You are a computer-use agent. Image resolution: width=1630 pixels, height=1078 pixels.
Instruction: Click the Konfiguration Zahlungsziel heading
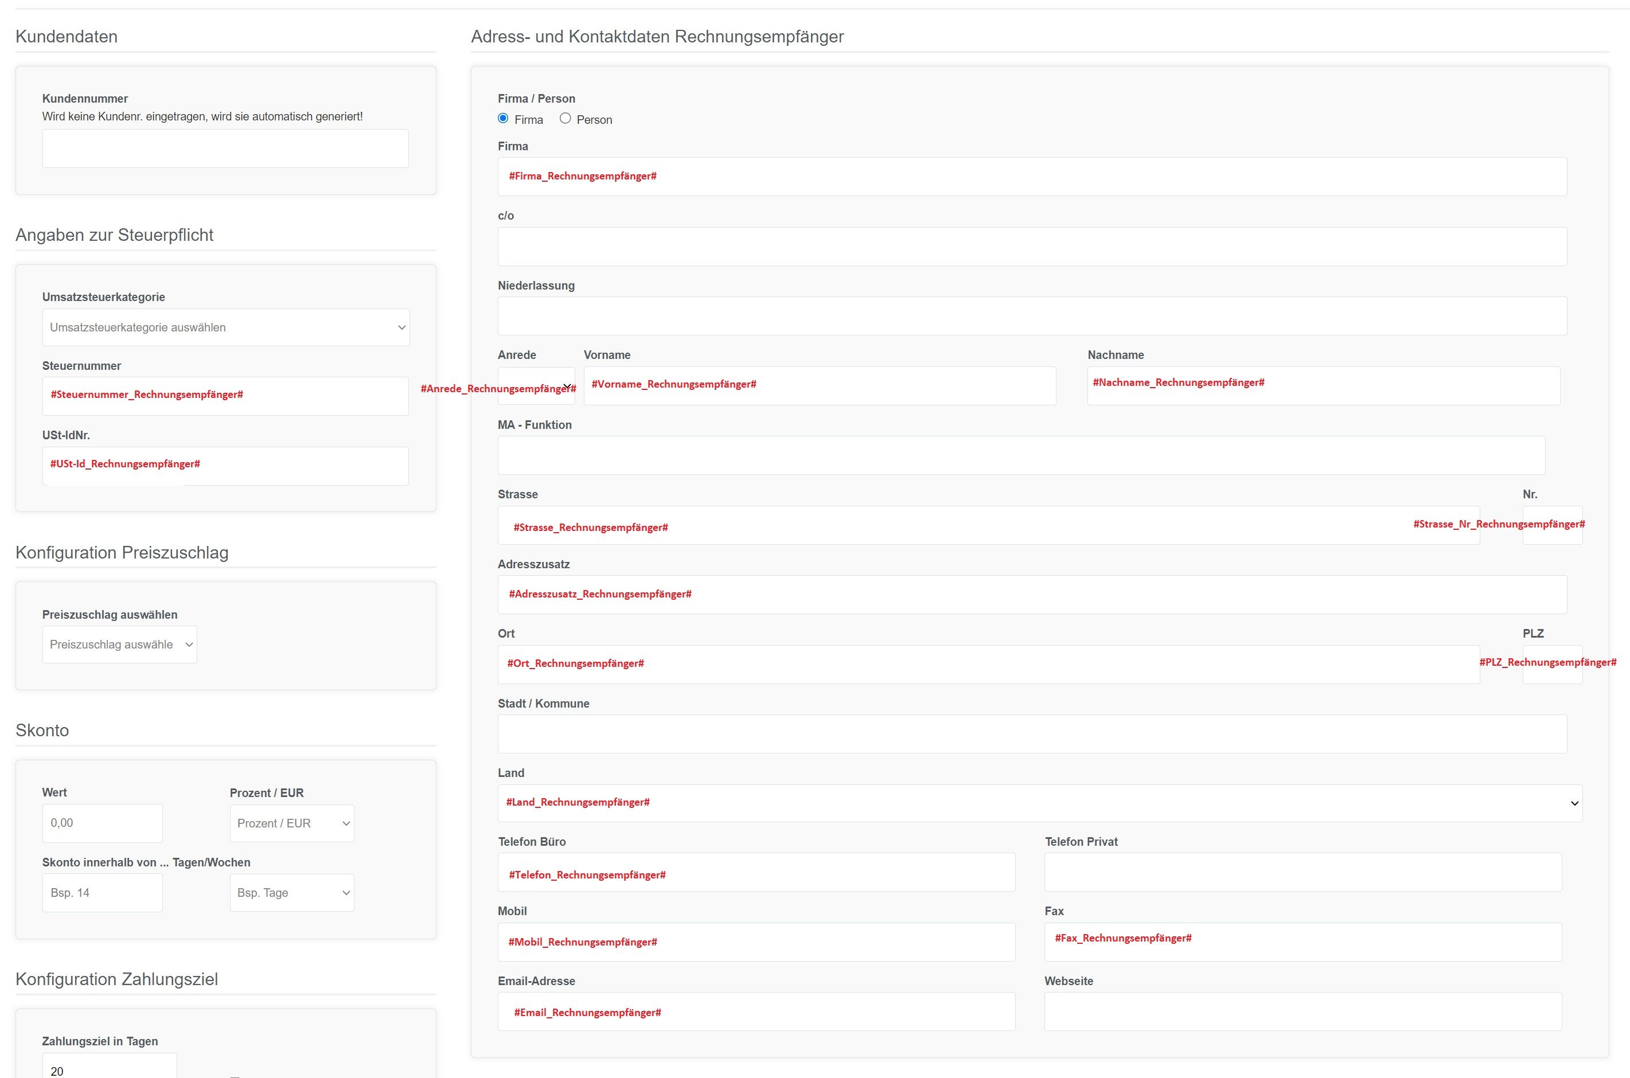tap(116, 979)
